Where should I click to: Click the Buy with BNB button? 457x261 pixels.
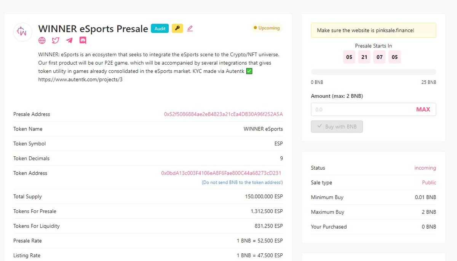[337, 127]
